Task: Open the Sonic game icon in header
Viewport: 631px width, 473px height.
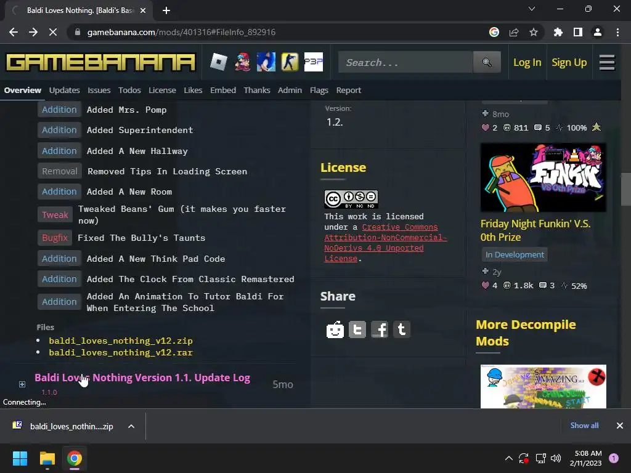Action: click(x=266, y=62)
